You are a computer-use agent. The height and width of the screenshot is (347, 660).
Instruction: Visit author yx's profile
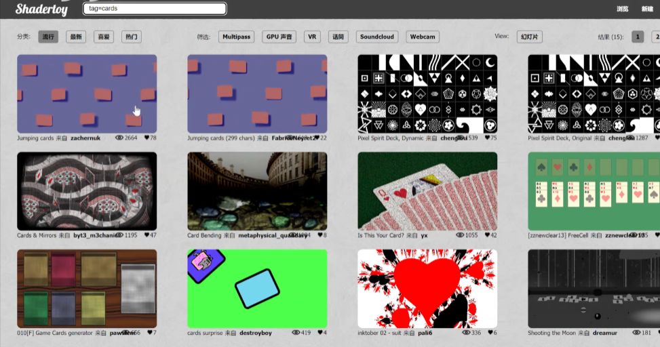tap(424, 236)
